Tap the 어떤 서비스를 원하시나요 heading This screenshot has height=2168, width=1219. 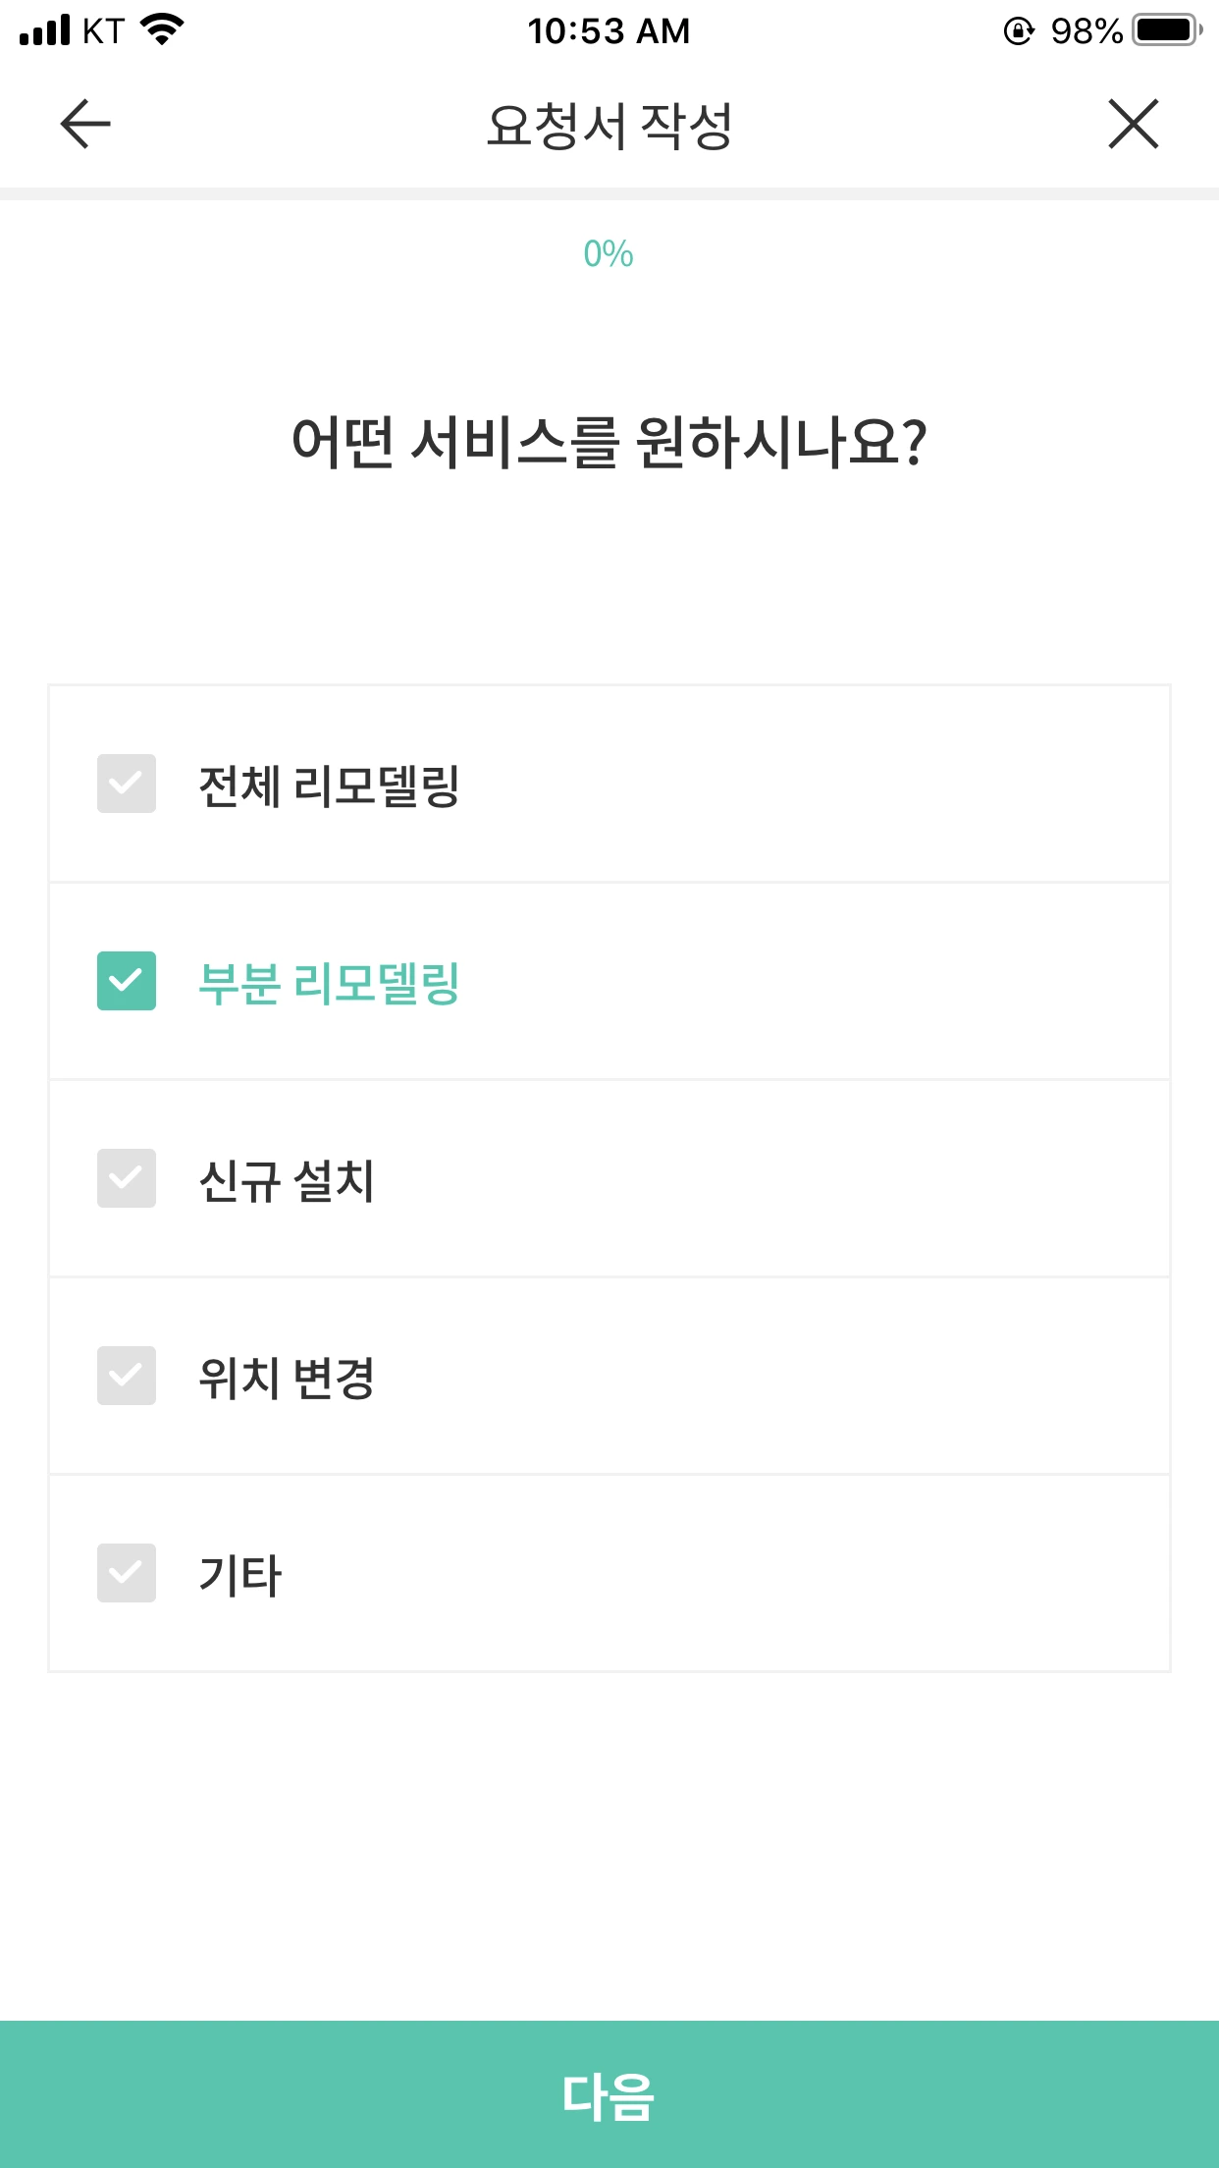[x=609, y=442]
